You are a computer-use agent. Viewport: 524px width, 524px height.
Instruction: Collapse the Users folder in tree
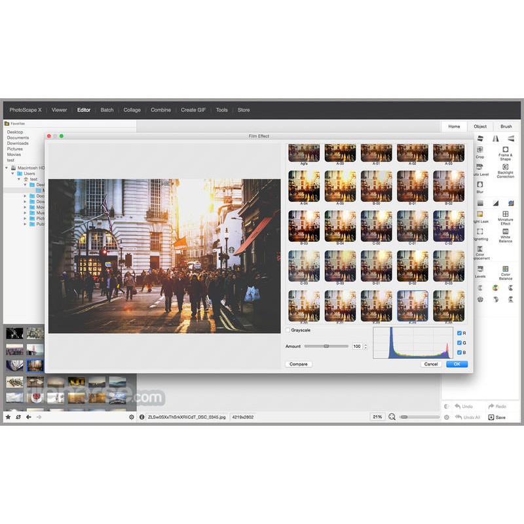[x=13, y=174]
